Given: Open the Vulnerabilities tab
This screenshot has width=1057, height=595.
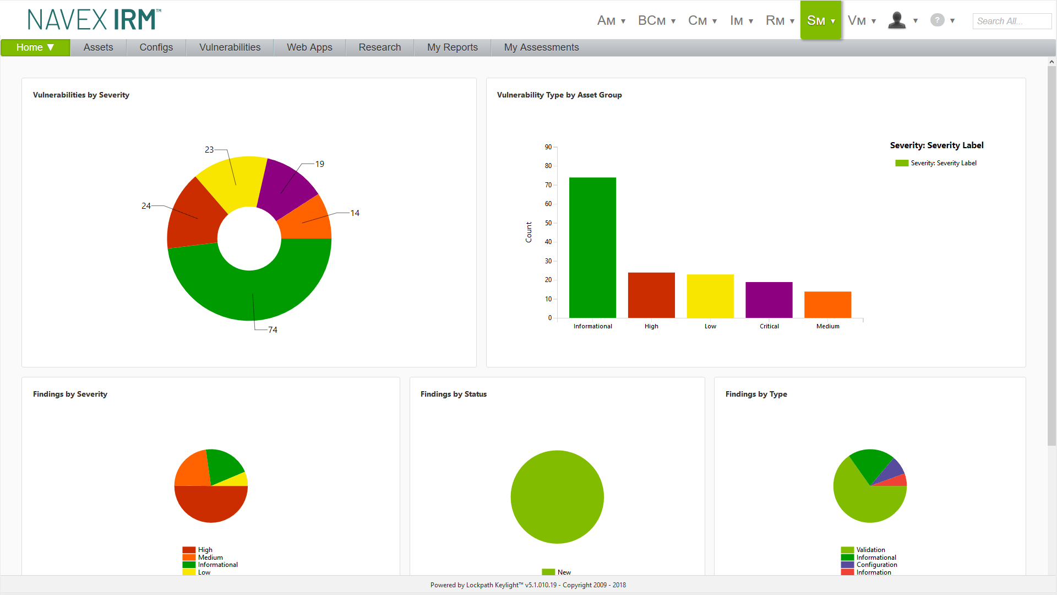Looking at the screenshot, I should coord(230,47).
